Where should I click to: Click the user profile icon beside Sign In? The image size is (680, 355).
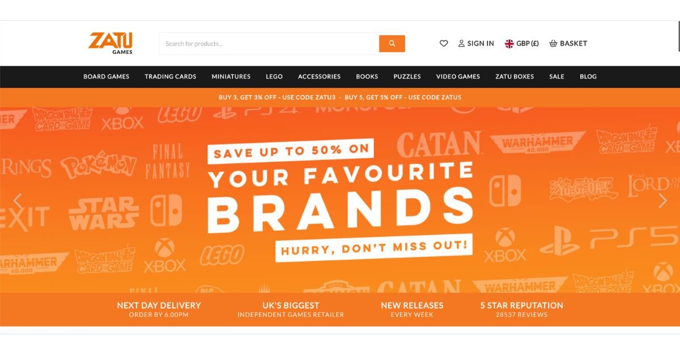[x=461, y=44]
